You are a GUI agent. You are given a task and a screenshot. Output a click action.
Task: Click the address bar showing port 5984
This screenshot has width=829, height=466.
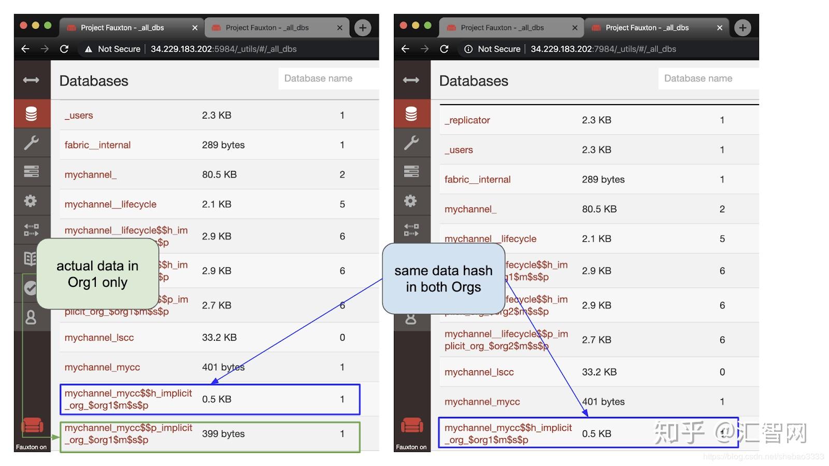pyautogui.click(x=223, y=49)
